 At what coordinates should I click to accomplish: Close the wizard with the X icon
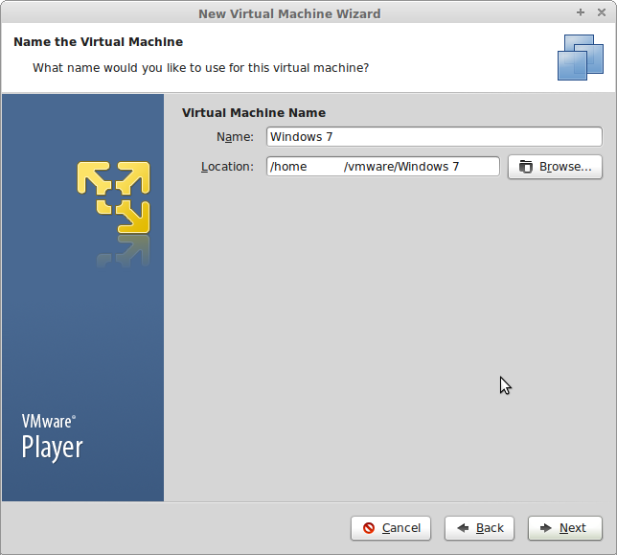602,12
